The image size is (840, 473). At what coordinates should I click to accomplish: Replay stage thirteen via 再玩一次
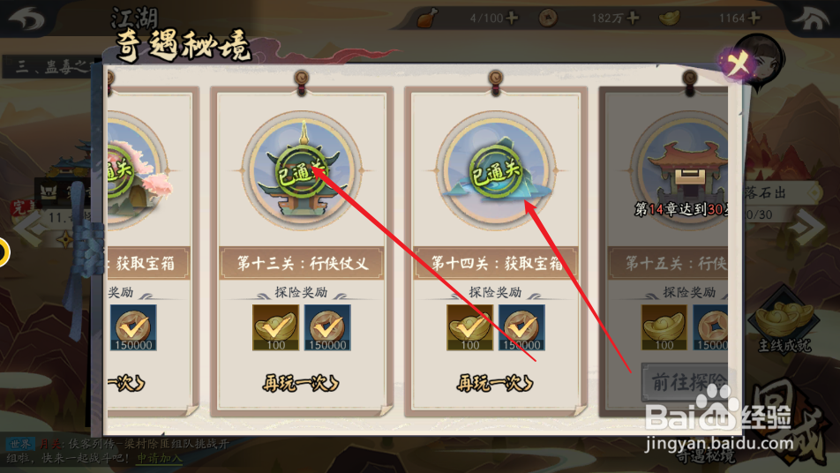pos(301,383)
